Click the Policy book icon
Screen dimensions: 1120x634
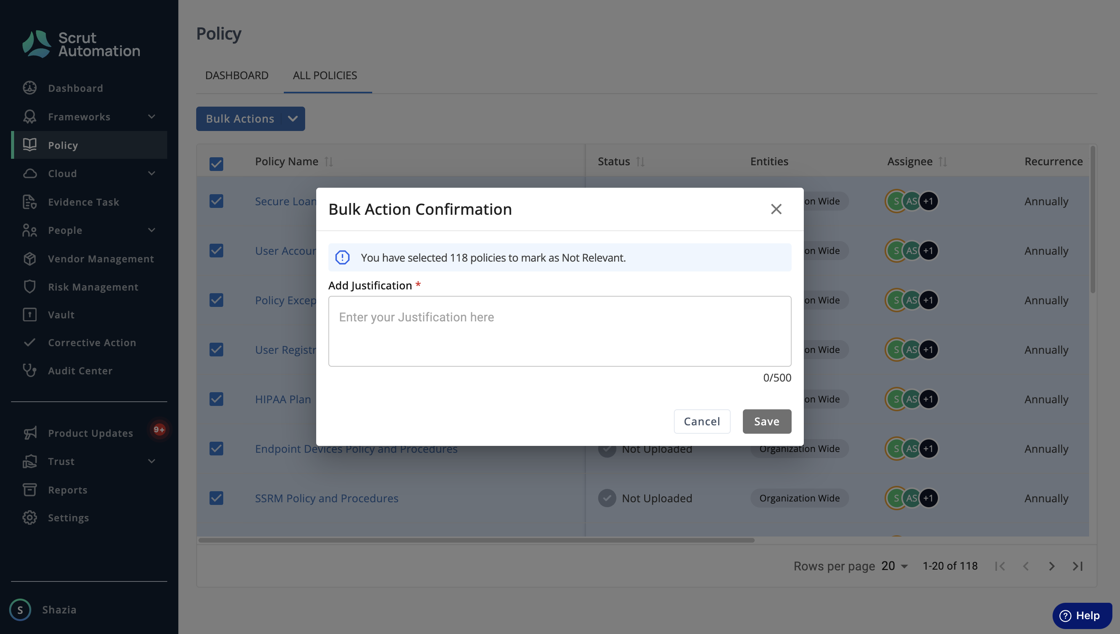click(x=30, y=145)
